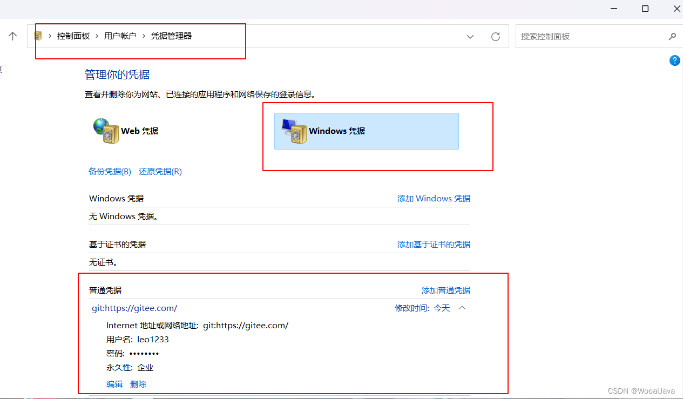683x399 pixels.
Task: Click the Control Panel icon in address bar
Action: point(38,36)
